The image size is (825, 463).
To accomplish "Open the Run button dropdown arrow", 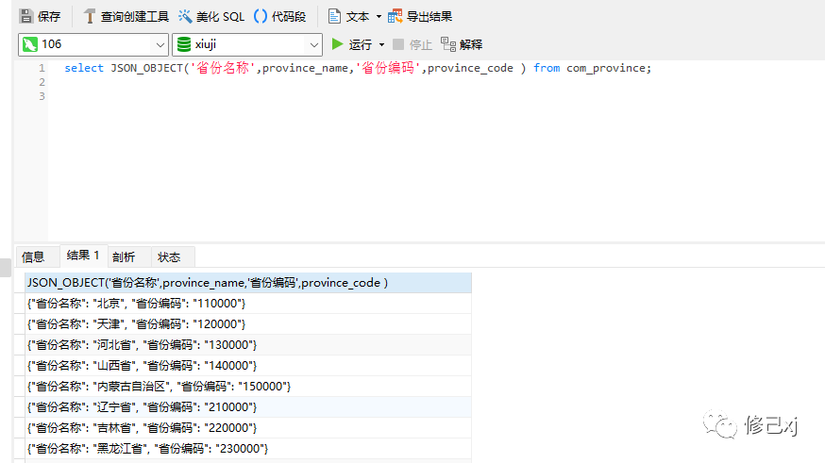I will point(381,44).
